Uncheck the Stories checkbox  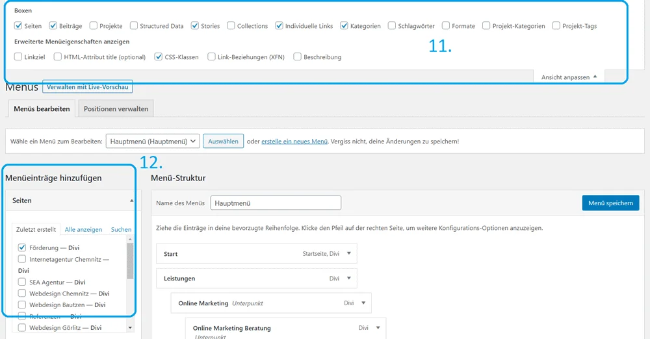tap(195, 26)
